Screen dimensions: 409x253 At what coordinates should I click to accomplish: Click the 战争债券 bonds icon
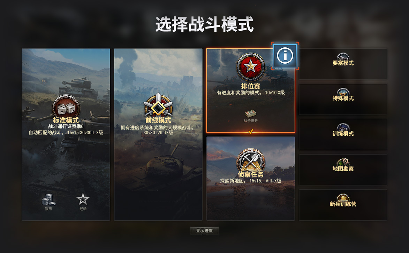(x=250, y=114)
